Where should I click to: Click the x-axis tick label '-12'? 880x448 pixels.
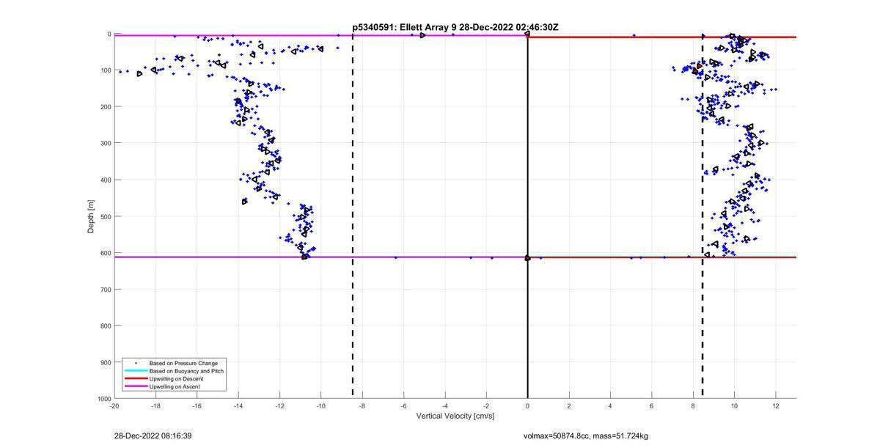point(279,405)
